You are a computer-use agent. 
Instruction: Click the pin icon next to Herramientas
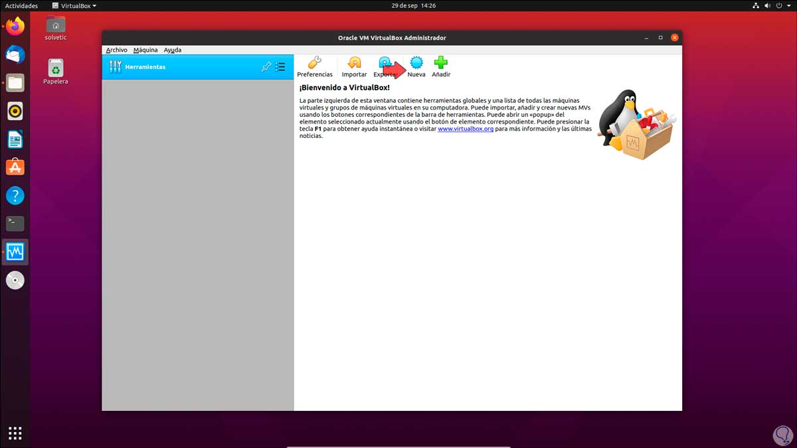pos(266,67)
